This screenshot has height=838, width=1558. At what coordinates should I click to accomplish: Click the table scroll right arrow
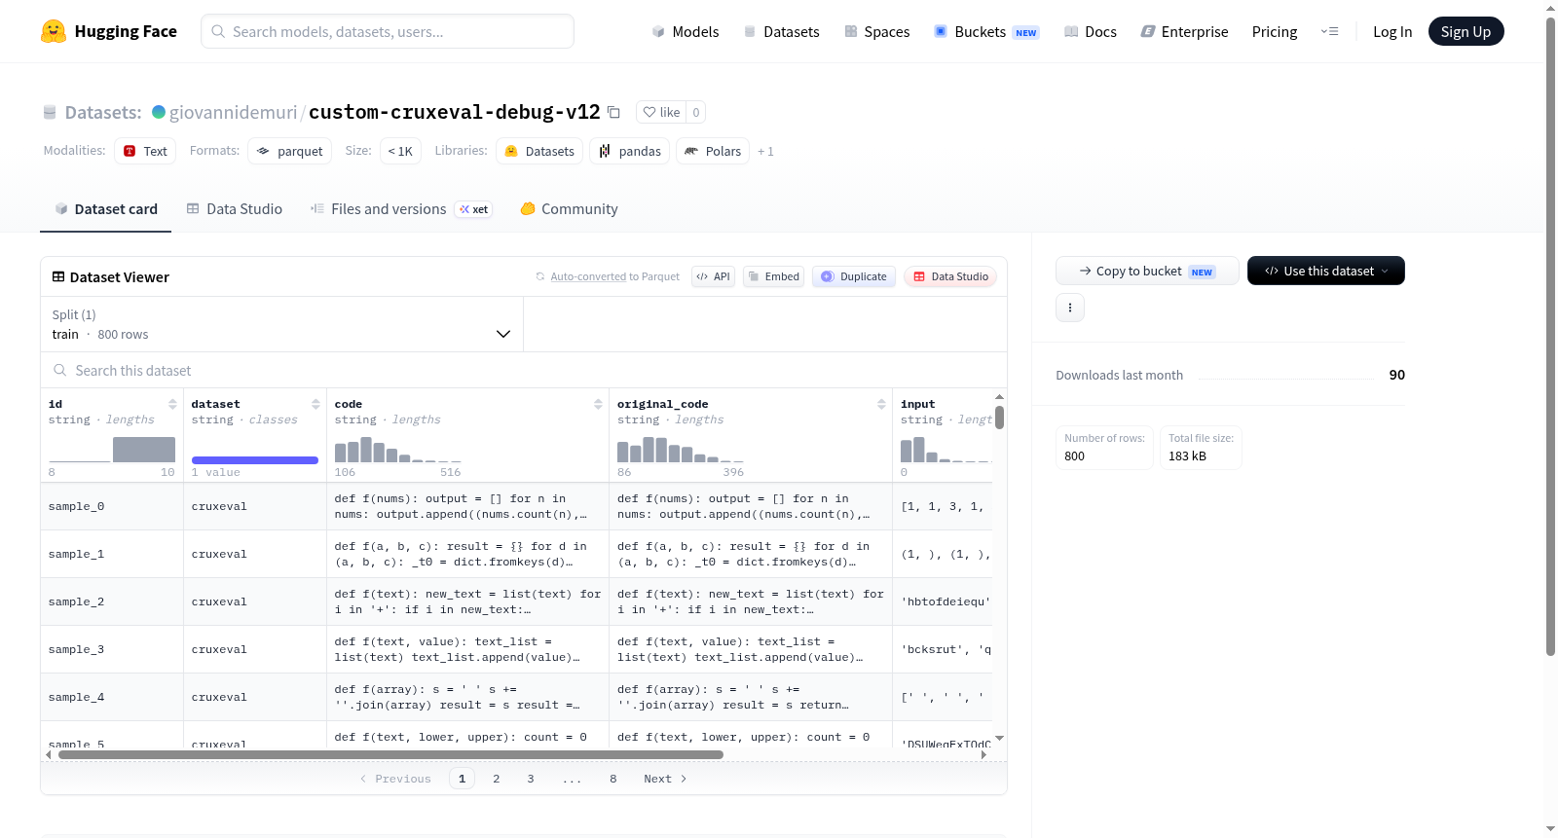point(983,754)
